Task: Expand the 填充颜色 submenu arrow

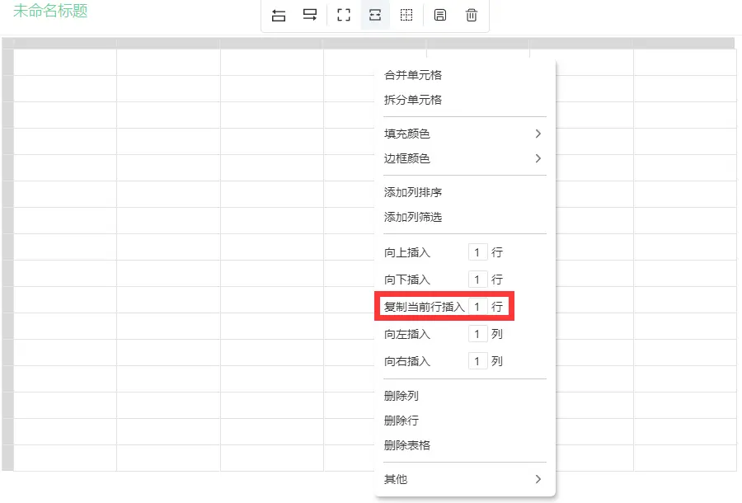Action: click(x=538, y=134)
